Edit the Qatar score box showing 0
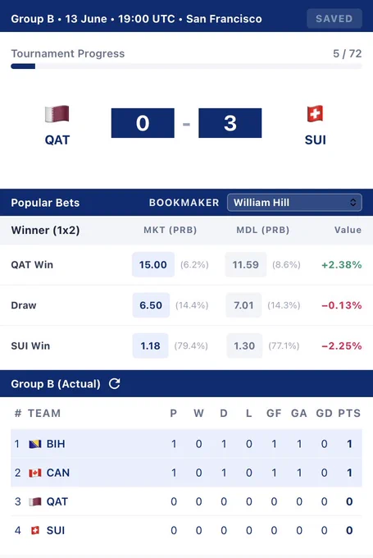The height and width of the screenshot is (558, 373). (x=143, y=123)
